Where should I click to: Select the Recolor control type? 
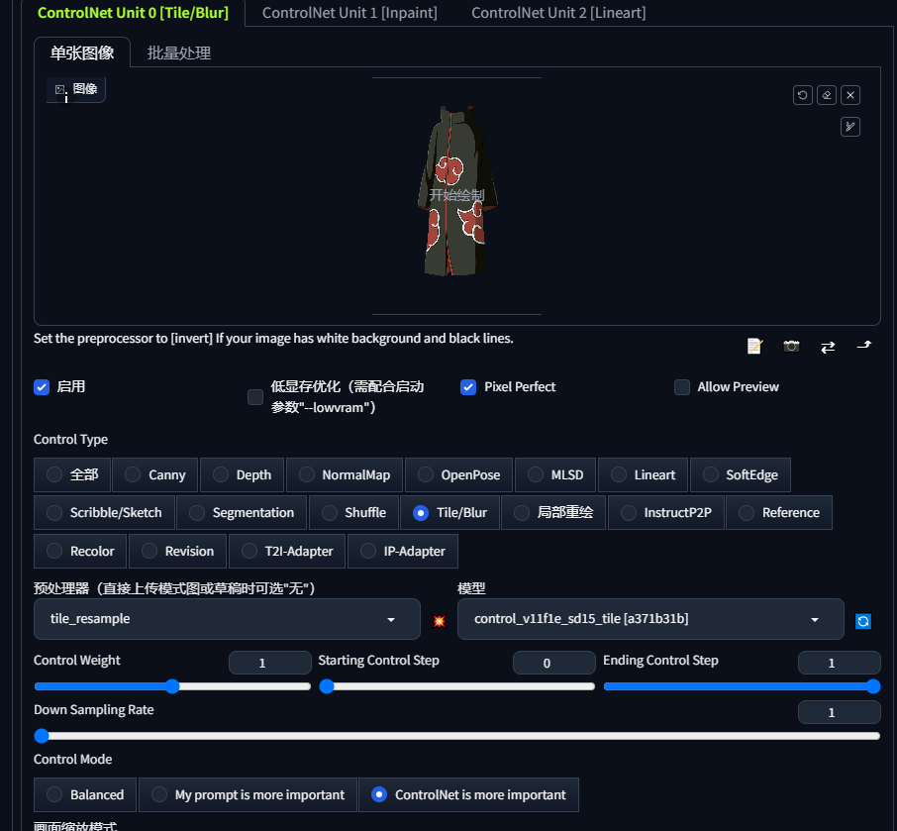tap(80, 551)
